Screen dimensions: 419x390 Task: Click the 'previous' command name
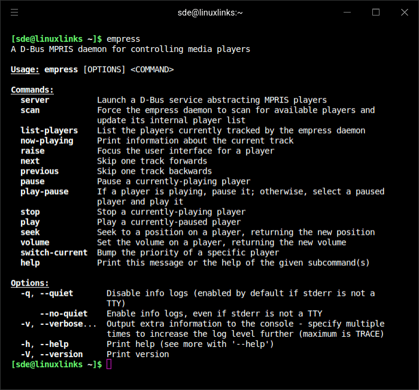click(x=40, y=171)
